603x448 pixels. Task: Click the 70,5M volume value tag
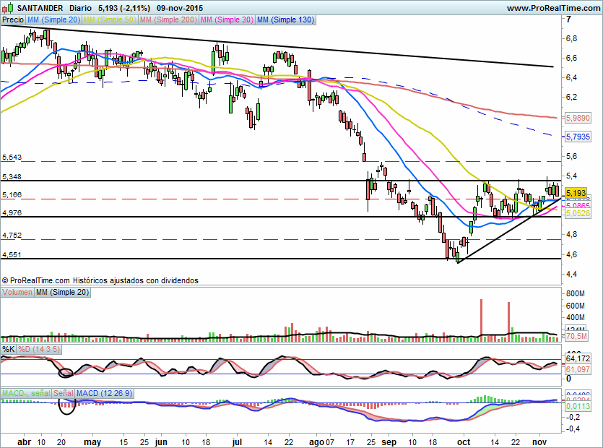[x=576, y=337]
